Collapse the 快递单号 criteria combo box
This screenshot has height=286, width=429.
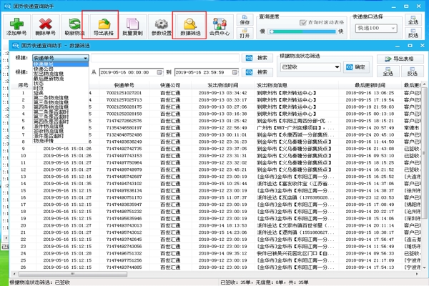click(x=85, y=58)
